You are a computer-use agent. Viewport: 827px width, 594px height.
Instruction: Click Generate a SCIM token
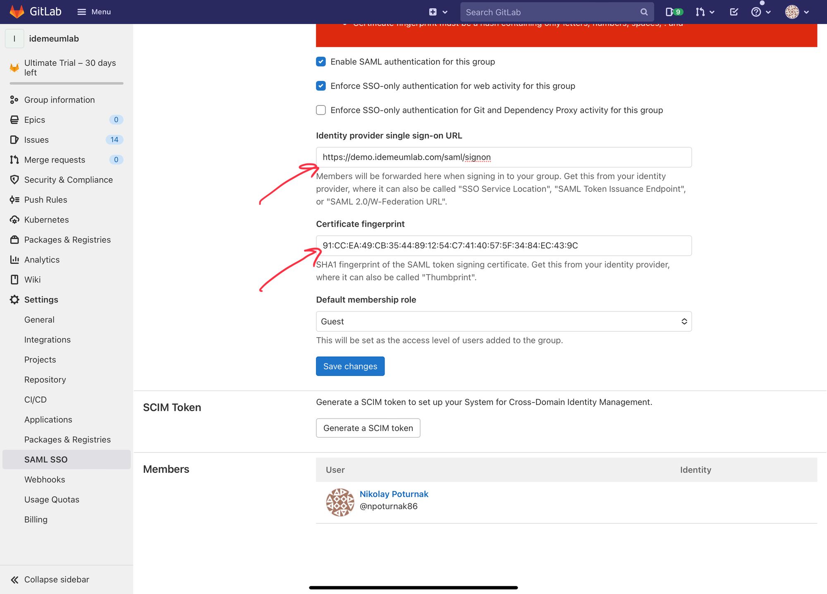click(368, 428)
